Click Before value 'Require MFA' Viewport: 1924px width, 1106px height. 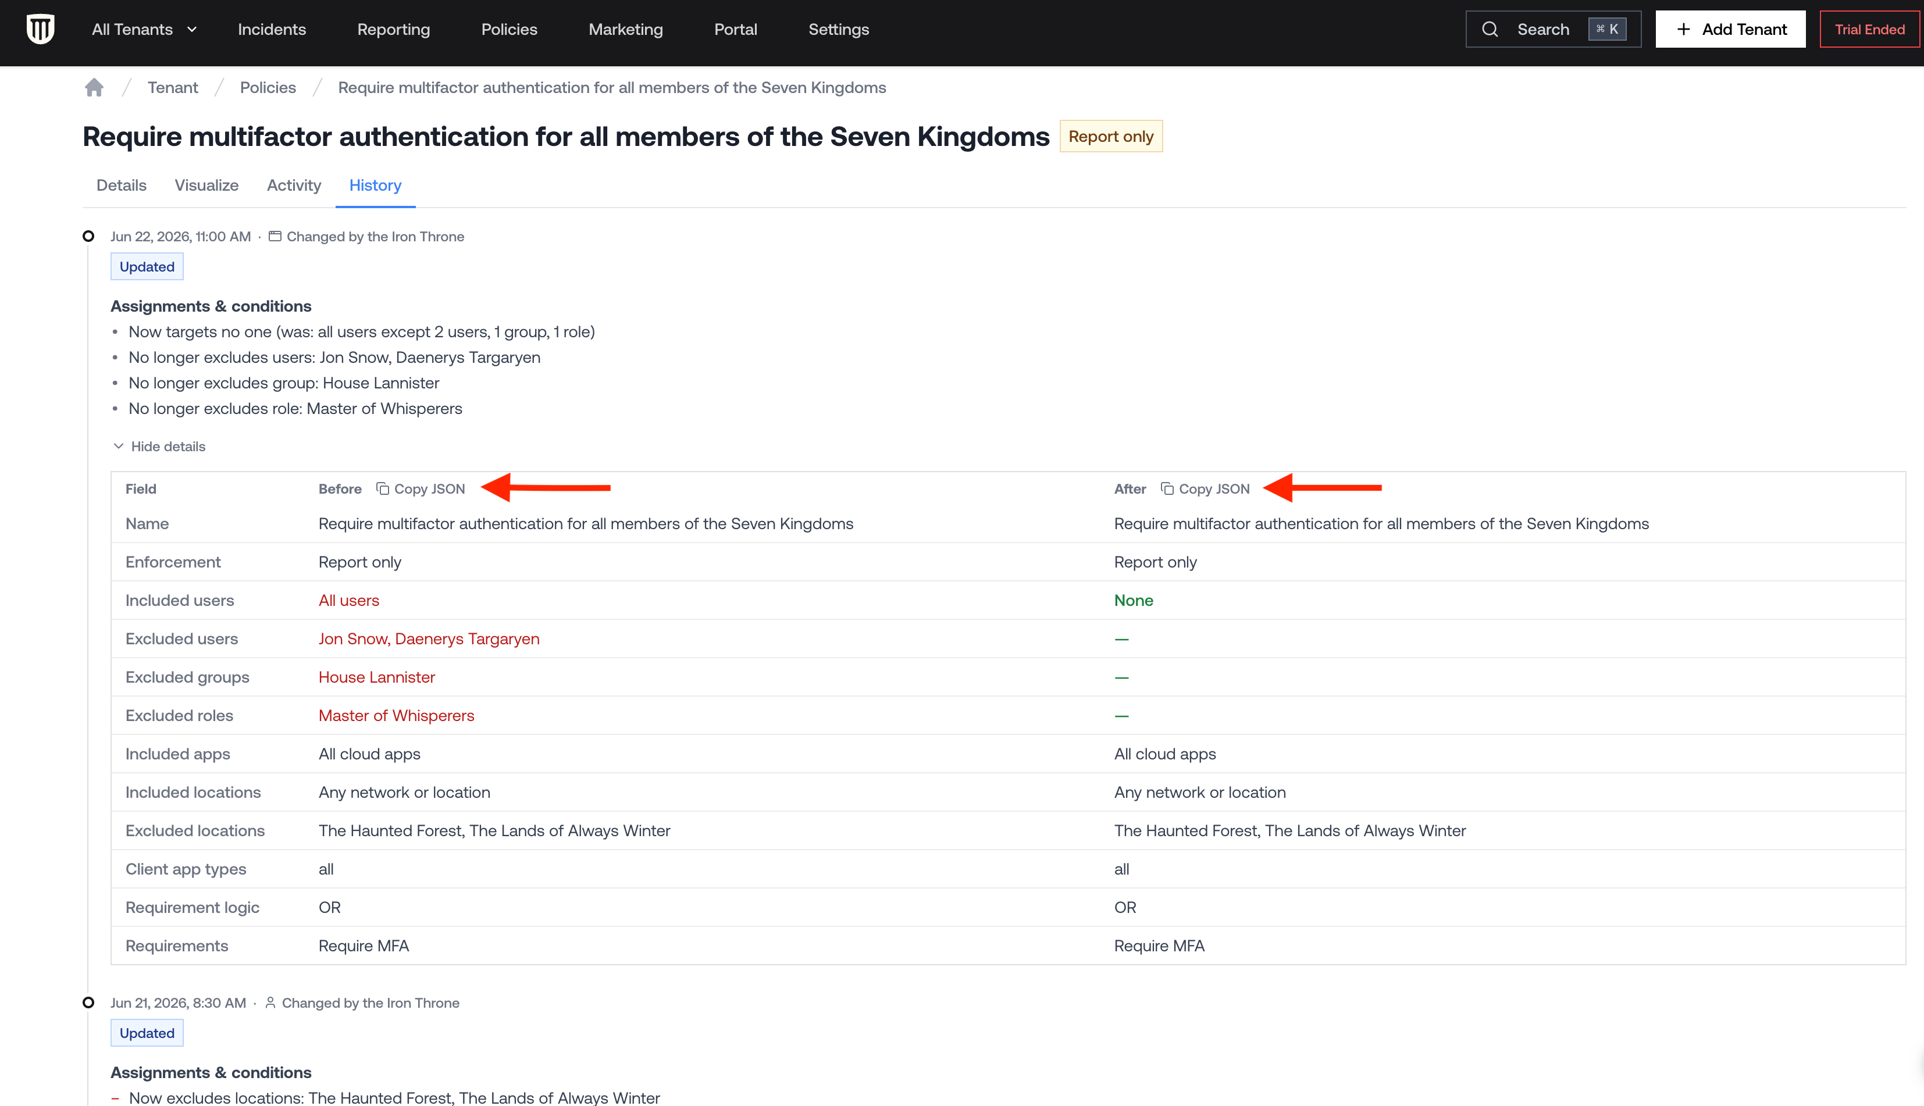(x=364, y=946)
